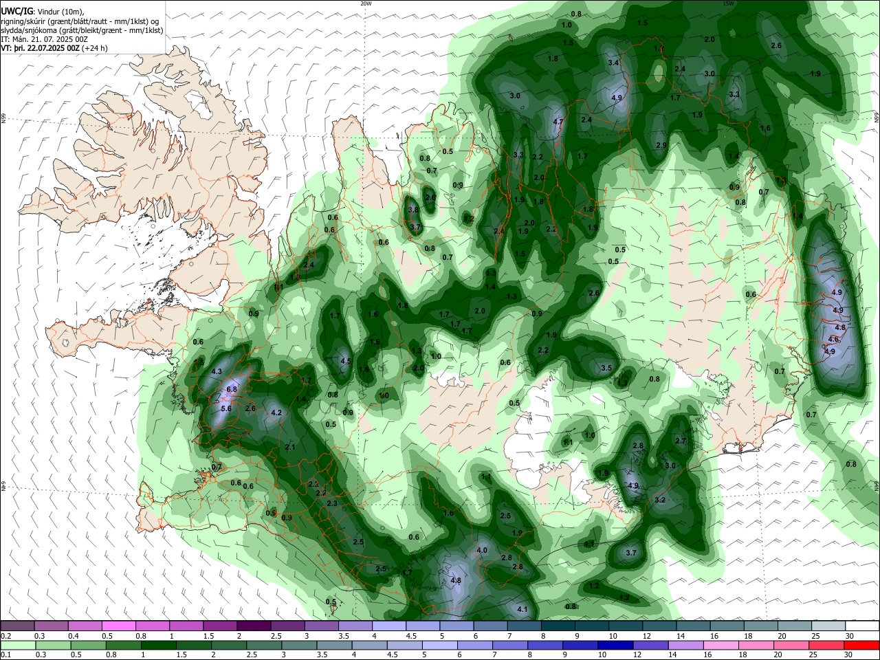Click the 4.0 precipitation value on the map
This screenshot has width=880, height=660.
pos(482,551)
